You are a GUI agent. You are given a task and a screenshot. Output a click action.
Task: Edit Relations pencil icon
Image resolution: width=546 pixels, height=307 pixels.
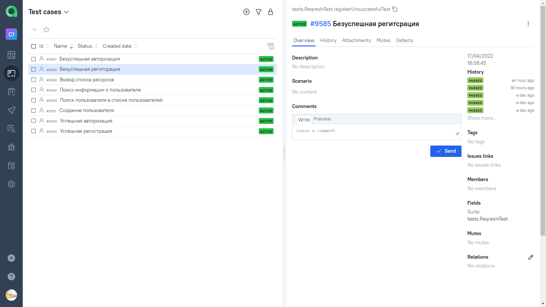pos(531,257)
